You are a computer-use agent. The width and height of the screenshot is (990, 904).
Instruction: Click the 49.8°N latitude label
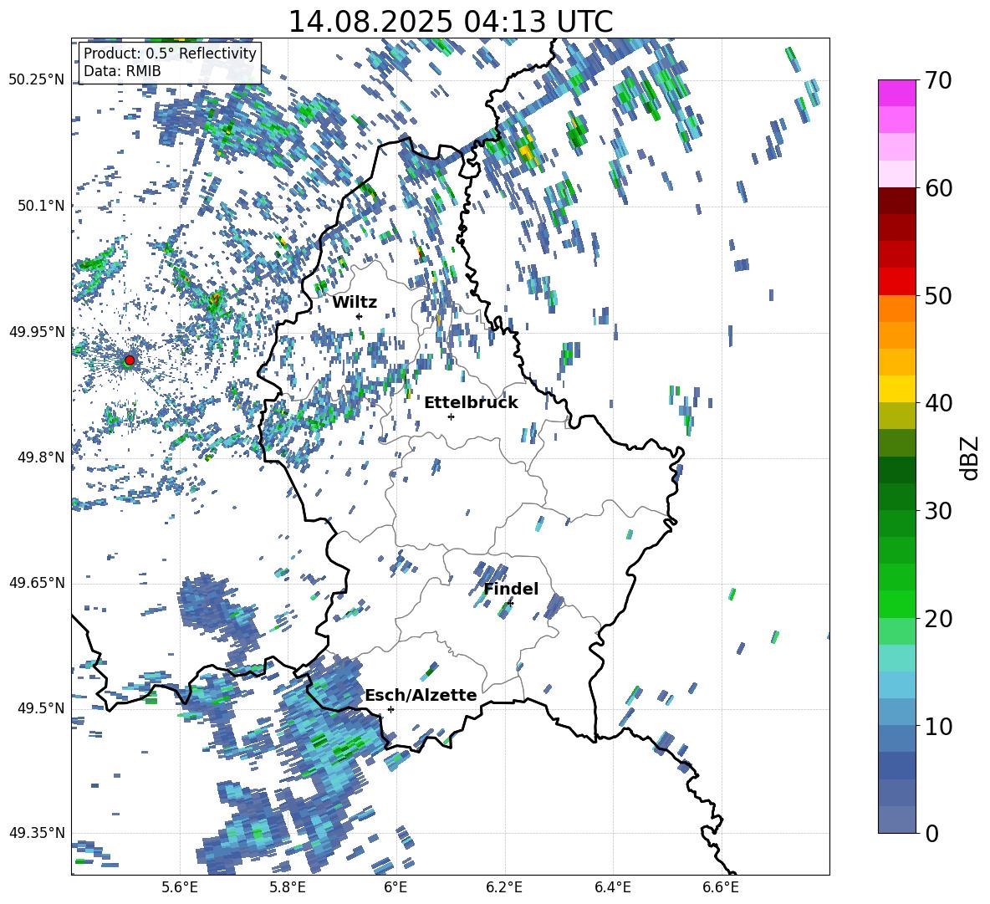(x=41, y=457)
